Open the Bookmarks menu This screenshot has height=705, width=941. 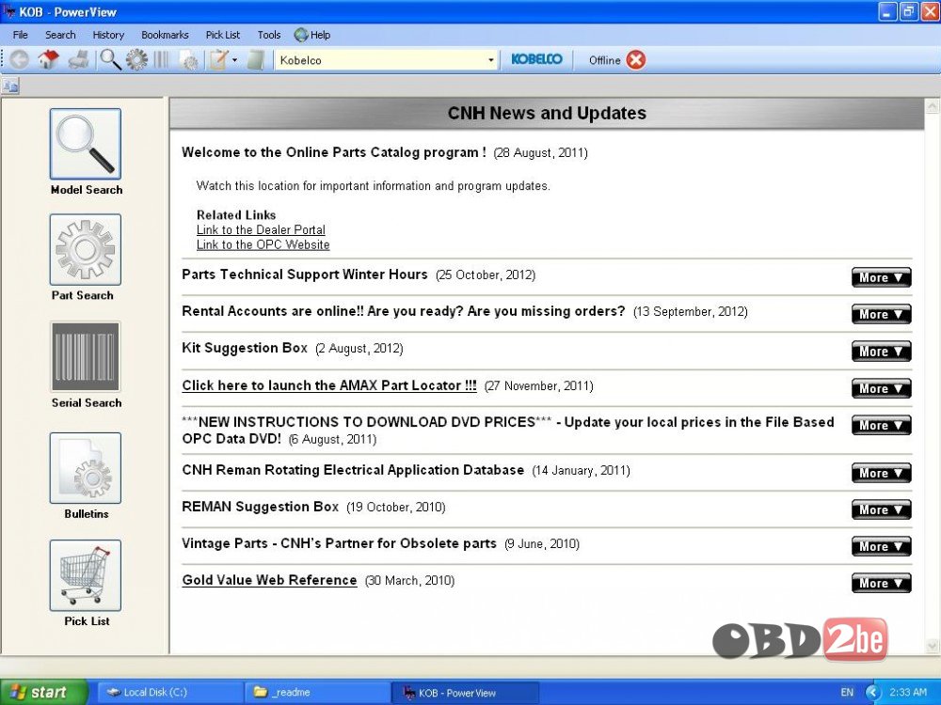coord(165,35)
